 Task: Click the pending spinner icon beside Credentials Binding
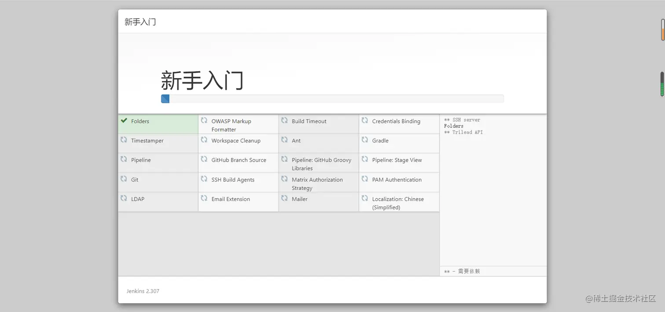pyautogui.click(x=365, y=120)
